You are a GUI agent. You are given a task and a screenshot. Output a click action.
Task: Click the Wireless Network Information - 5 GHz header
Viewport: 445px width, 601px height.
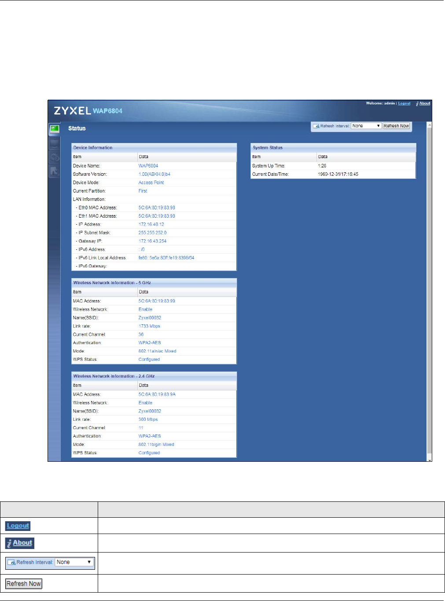coord(154,283)
